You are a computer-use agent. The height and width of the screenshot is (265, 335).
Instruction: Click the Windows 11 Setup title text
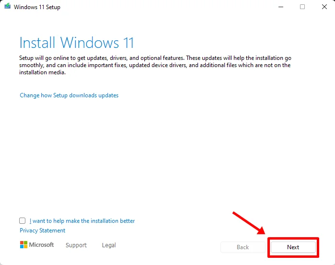tap(37, 7)
